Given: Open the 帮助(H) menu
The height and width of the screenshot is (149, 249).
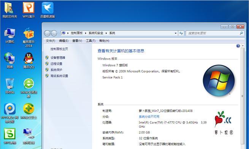Looking at the screenshot, I should pyautogui.click(x=104, y=41).
